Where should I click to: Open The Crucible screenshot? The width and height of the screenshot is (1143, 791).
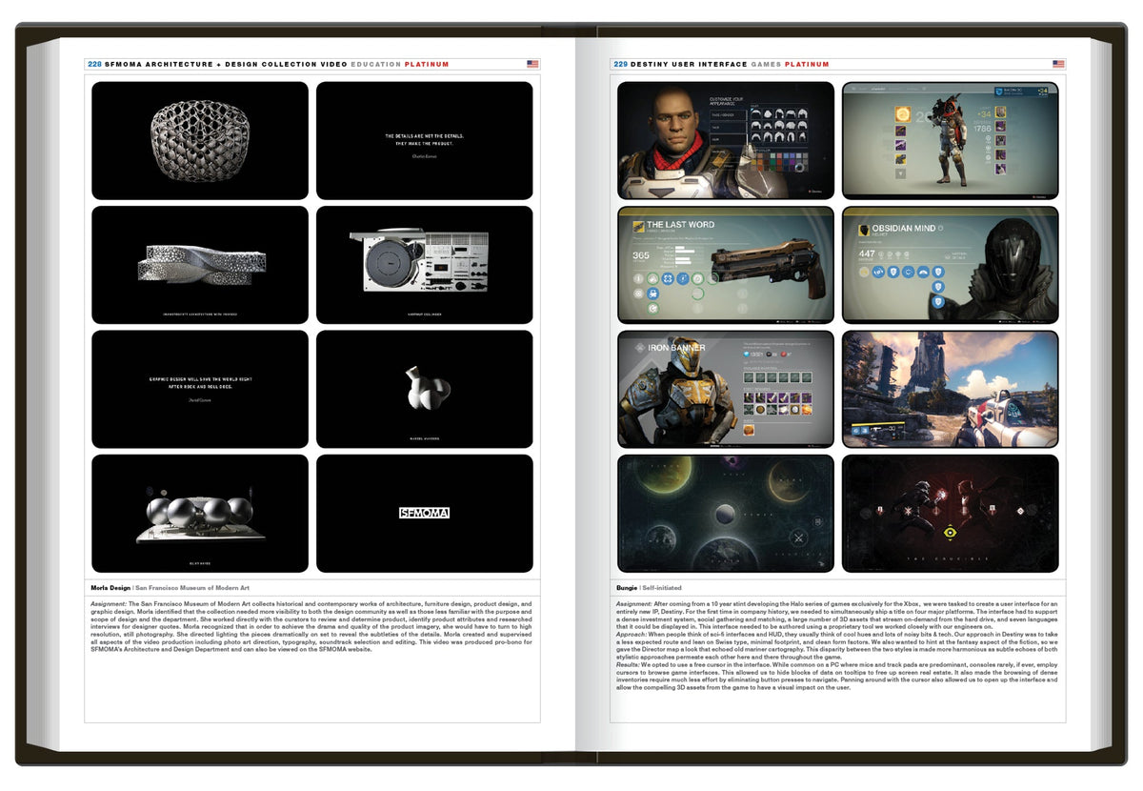coord(951,514)
